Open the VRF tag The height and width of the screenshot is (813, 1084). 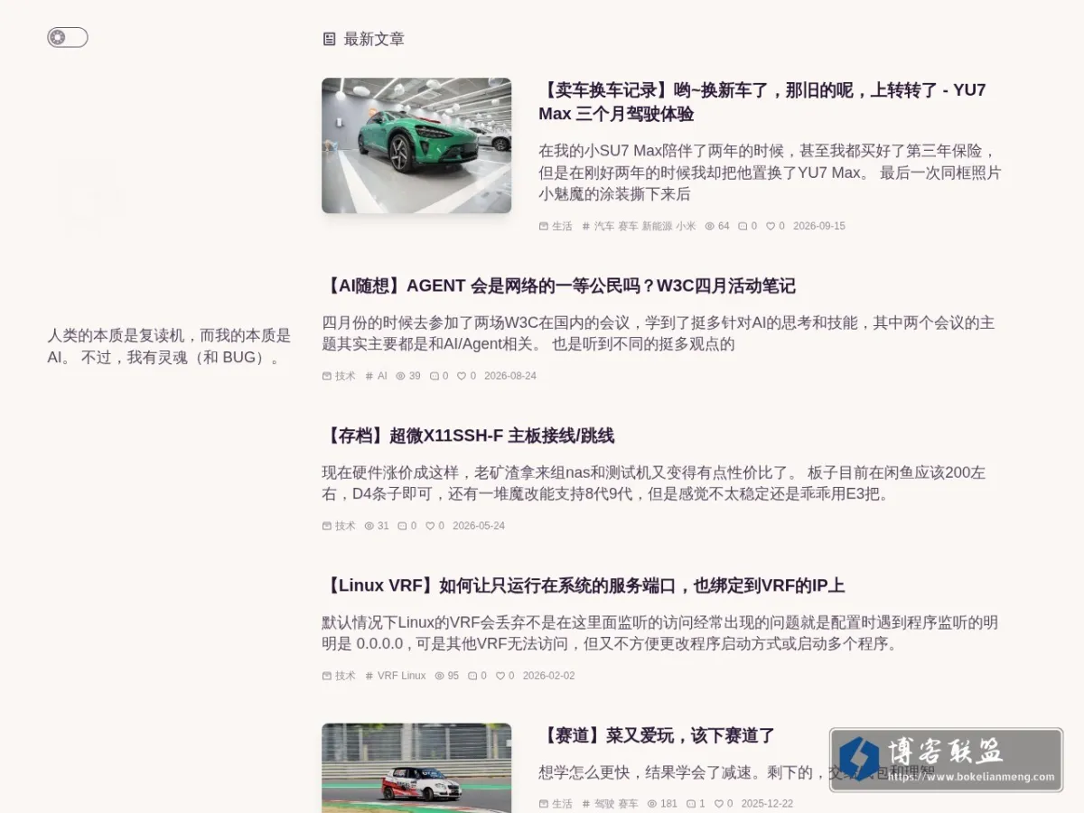coord(388,677)
